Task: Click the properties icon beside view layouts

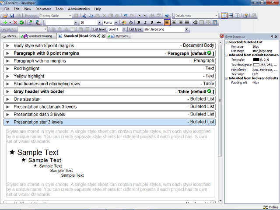Action: tap(245, 16)
